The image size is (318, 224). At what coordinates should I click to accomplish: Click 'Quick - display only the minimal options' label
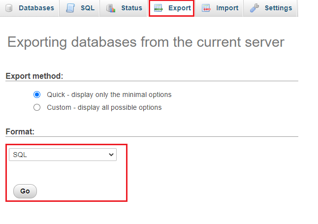coord(109,95)
